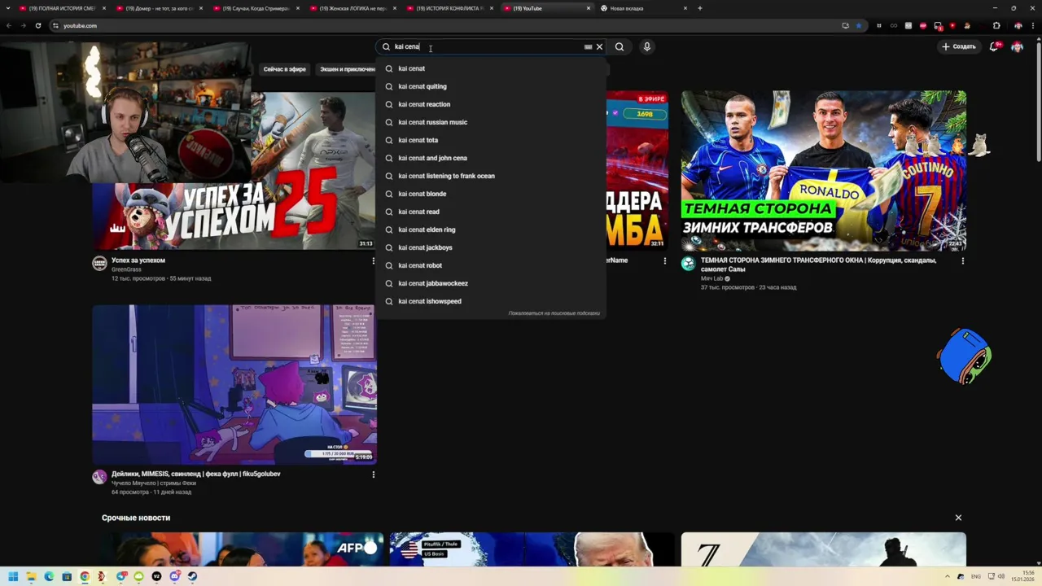Click the install app icon in address bar
1042x586 pixels.
(x=845, y=25)
